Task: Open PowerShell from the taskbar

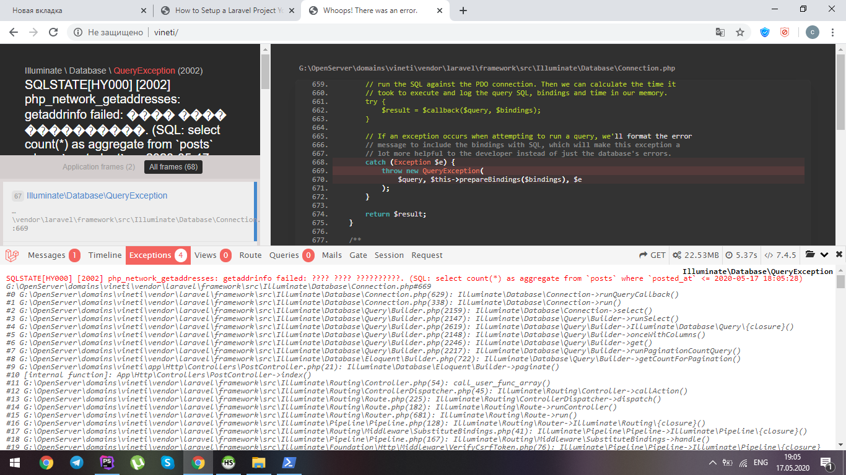Action: tap(289, 462)
